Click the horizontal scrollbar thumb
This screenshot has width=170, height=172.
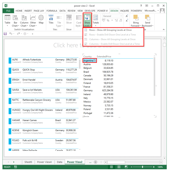pyautogui.click(x=116, y=162)
